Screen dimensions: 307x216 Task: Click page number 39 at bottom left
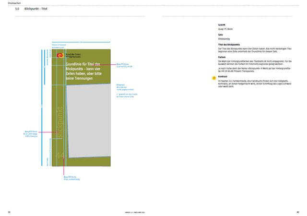point(9,212)
